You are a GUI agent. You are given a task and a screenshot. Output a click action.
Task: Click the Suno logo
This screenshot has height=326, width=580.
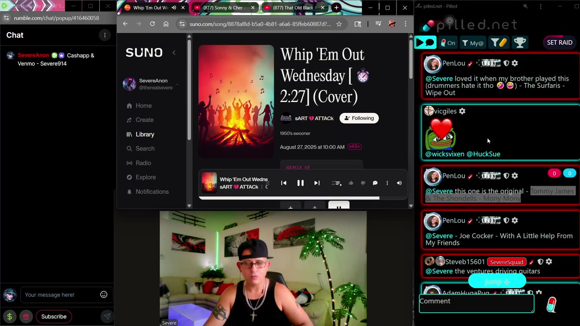(144, 53)
